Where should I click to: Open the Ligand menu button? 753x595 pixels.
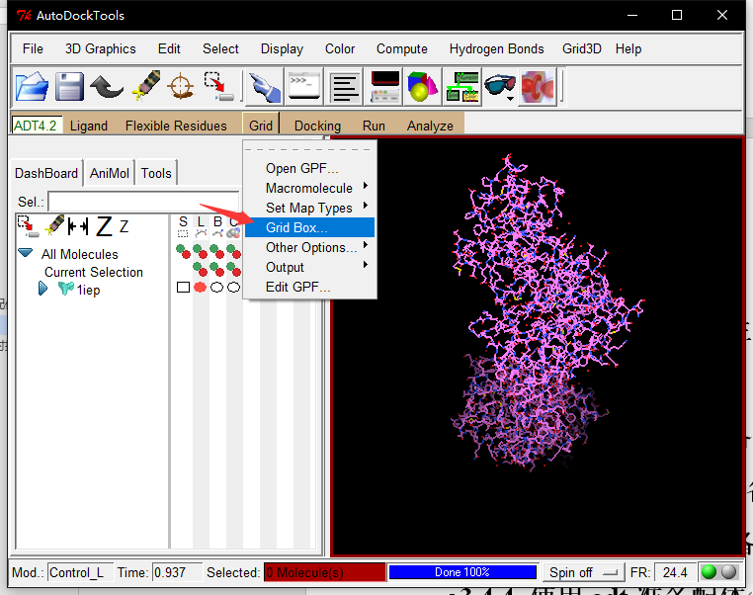tap(89, 126)
